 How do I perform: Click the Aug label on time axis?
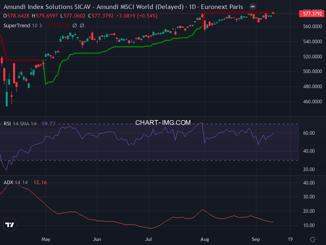click(205, 239)
